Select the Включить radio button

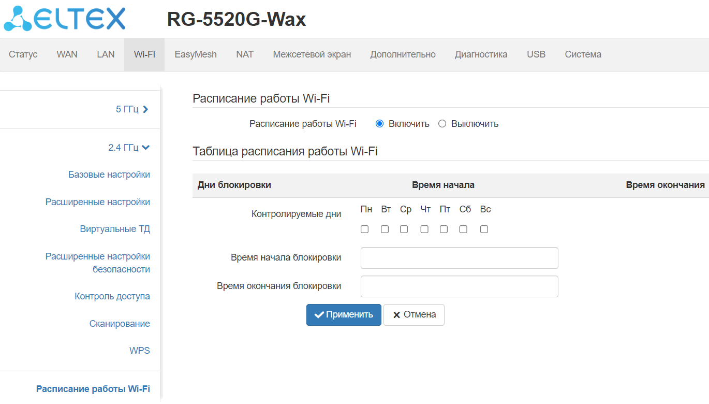pyautogui.click(x=379, y=124)
